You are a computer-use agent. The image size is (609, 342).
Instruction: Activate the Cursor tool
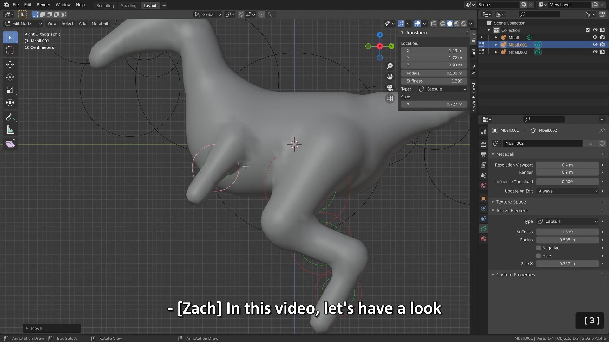point(10,50)
